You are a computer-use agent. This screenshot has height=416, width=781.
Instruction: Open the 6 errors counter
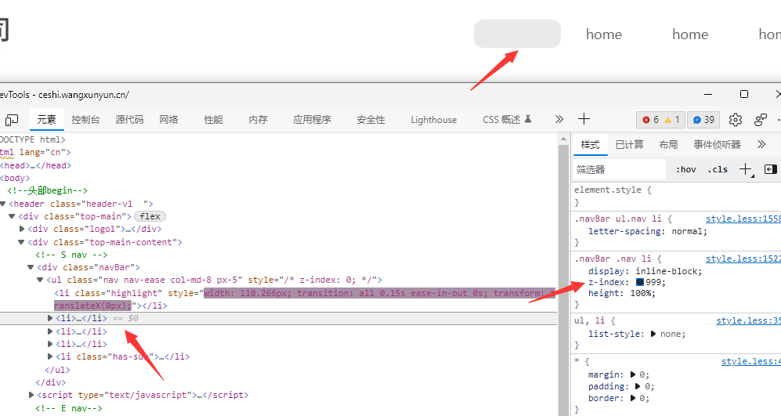[x=651, y=120]
